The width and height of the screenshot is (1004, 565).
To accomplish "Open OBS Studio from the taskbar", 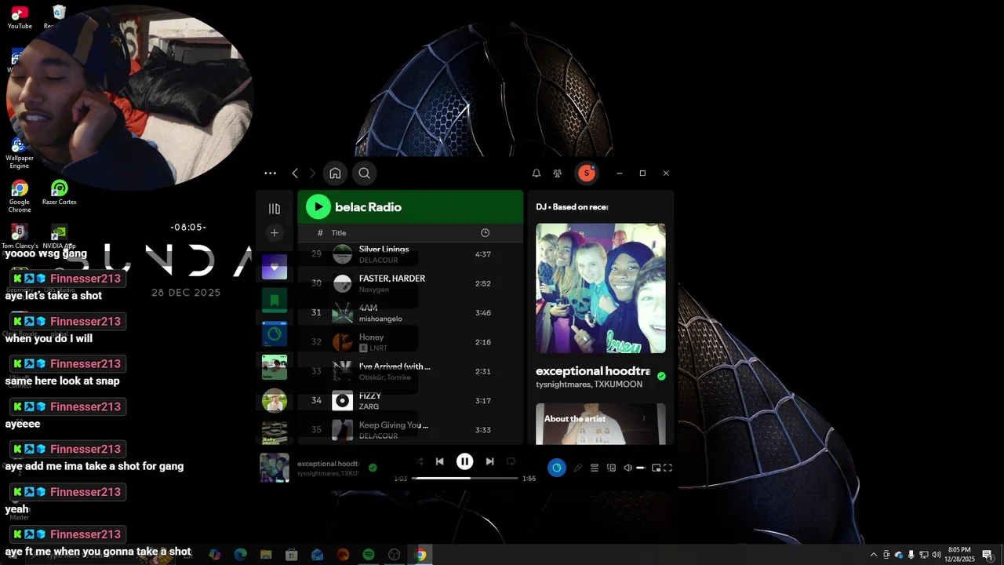I will coord(395,555).
